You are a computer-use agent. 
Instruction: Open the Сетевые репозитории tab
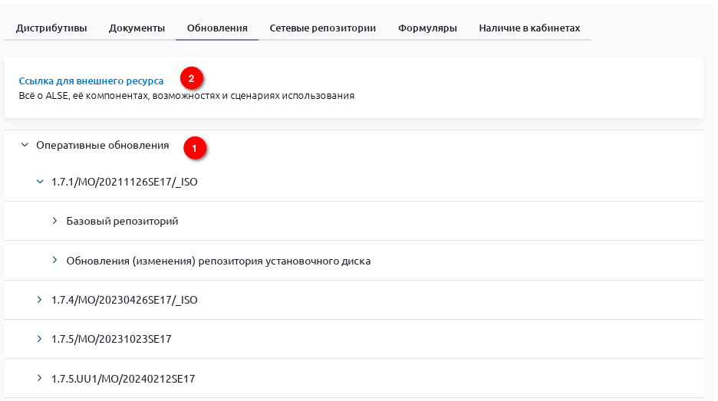pyautogui.click(x=322, y=28)
